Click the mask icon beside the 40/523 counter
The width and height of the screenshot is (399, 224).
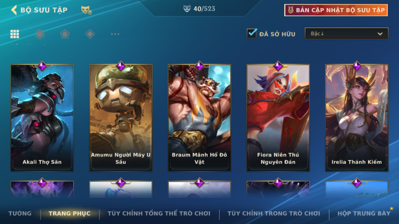187,9
